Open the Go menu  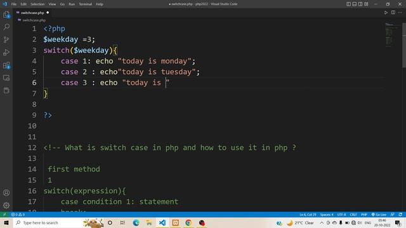(62, 4)
